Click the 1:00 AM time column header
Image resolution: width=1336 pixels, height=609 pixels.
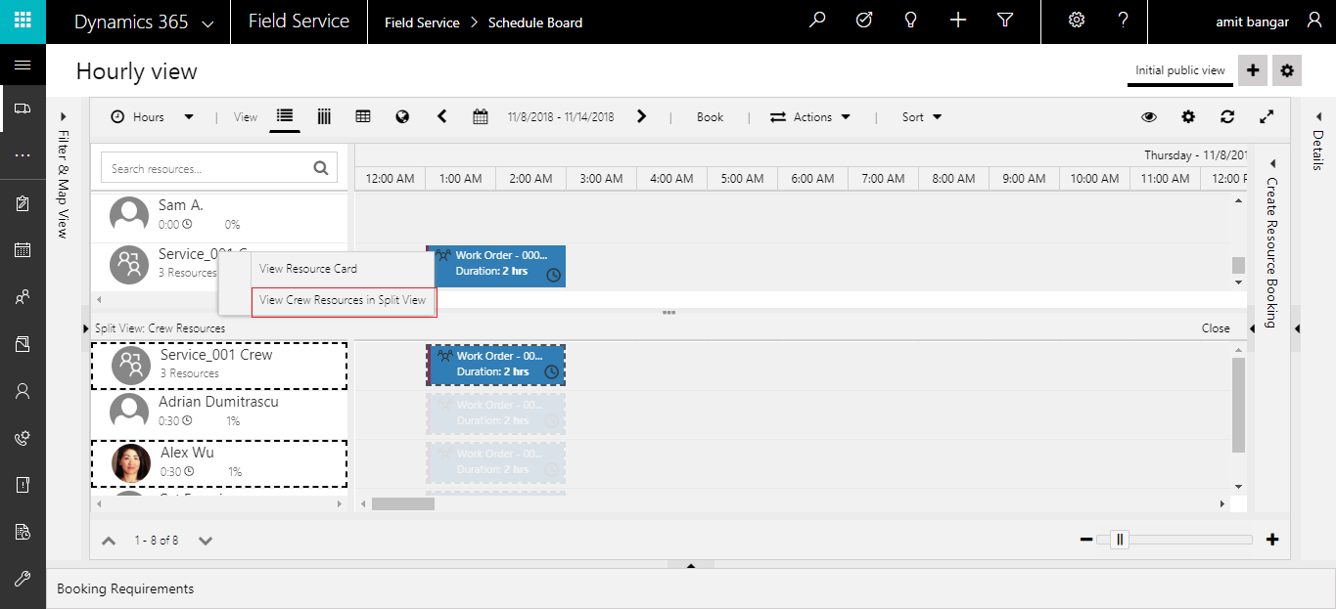[x=460, y=179]
